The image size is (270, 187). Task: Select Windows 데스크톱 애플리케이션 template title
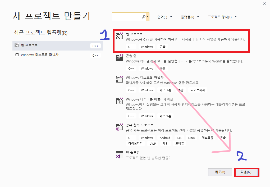coord(149,99)
